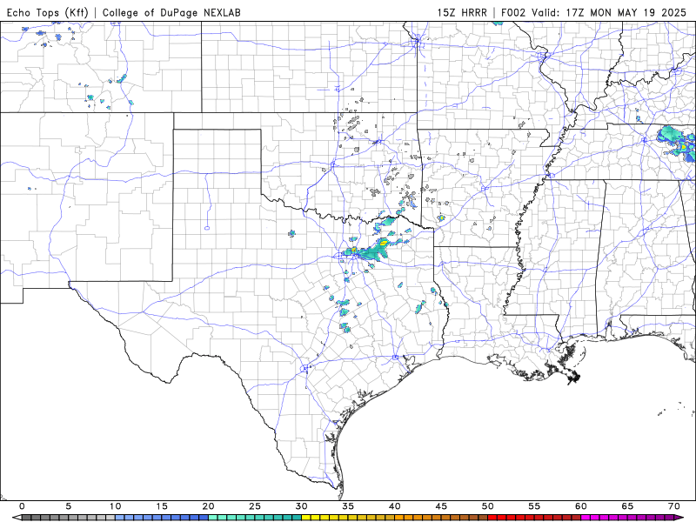
Task: Click the color bar label "15"
Action: click(162, 506)
